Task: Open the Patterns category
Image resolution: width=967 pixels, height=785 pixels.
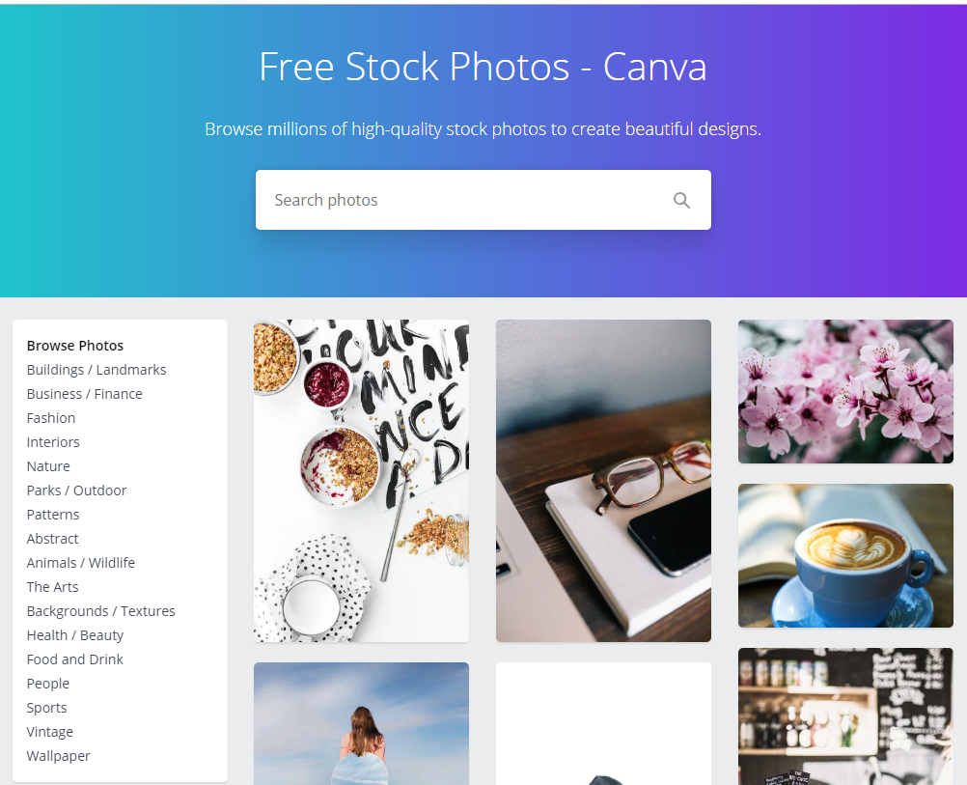Action: [53, 514]
